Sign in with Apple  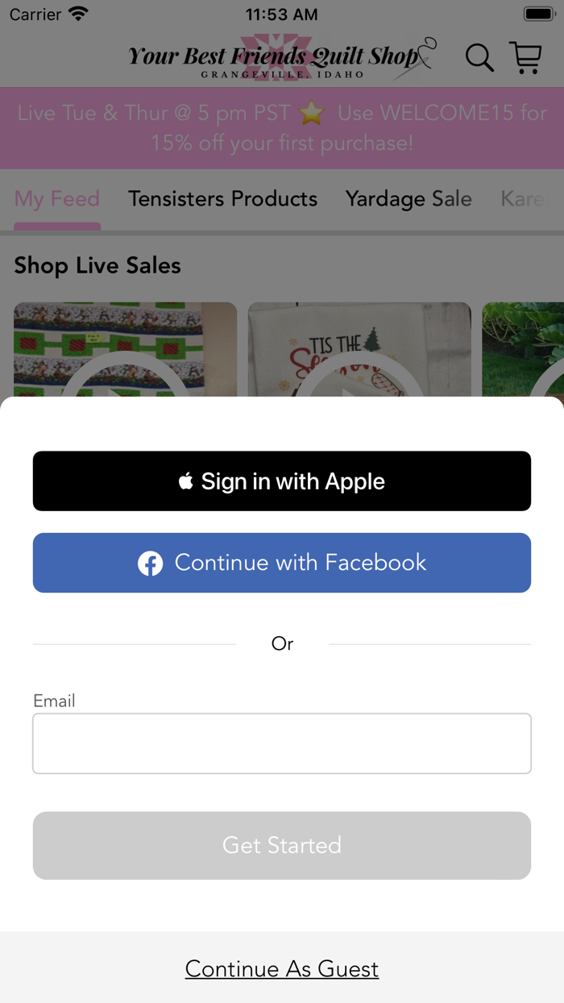tap(282, 481)
